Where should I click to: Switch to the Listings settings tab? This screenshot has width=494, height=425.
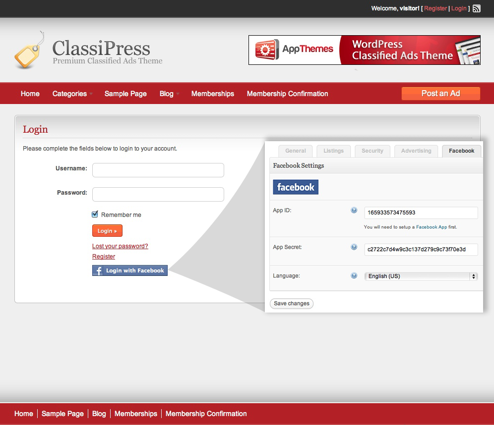[x=334, y=151]
